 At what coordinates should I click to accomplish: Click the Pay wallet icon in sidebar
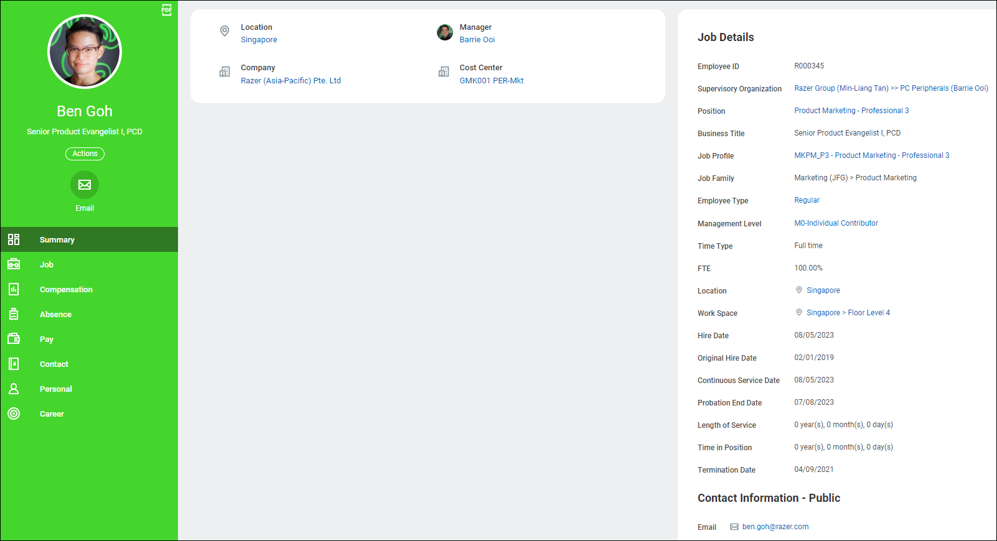pyautogui.click(x=14, y=339)
